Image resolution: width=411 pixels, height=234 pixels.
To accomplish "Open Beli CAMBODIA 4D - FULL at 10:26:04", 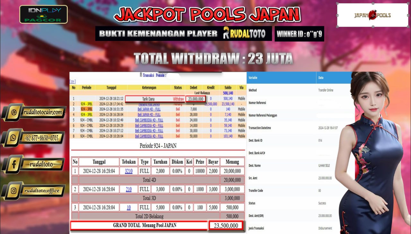I will coord(149,136).
